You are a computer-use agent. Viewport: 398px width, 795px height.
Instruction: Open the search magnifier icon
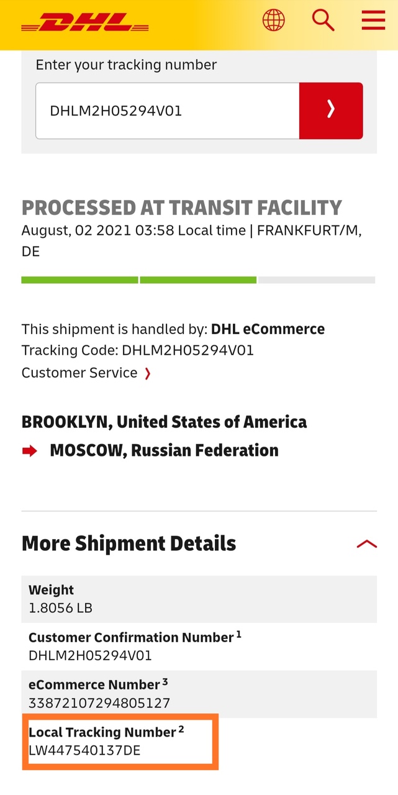pos(323,20)
